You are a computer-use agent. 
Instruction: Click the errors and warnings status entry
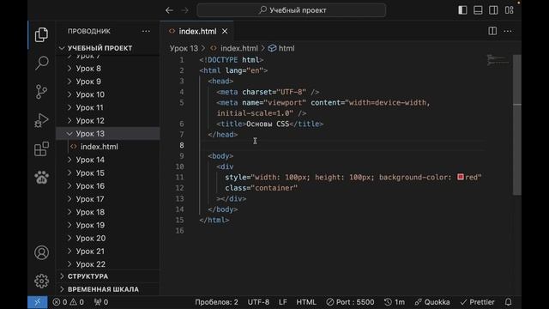point(69,302)
